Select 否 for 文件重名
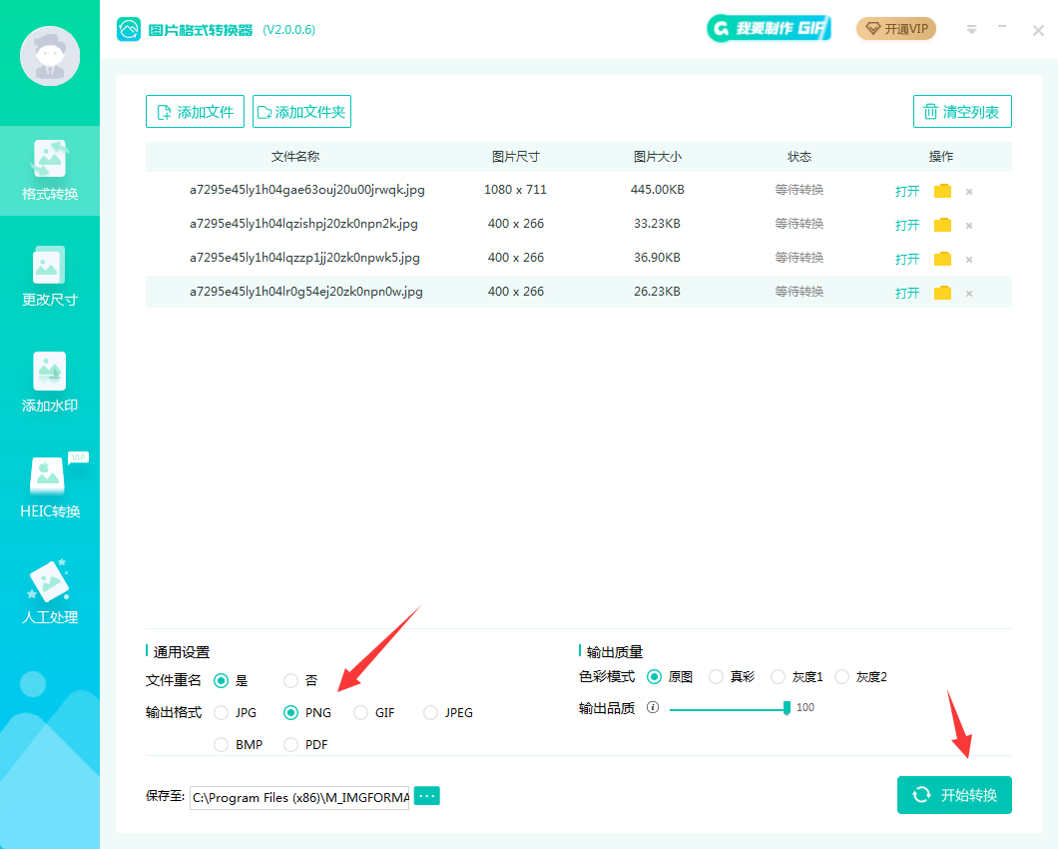The height and width of the screenshot is (849, 1058). pyautogui.click(x=290, y=680)
